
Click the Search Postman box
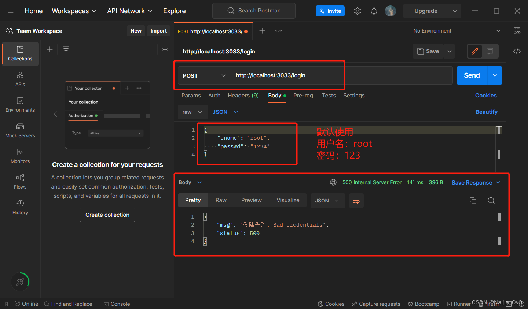254,11
